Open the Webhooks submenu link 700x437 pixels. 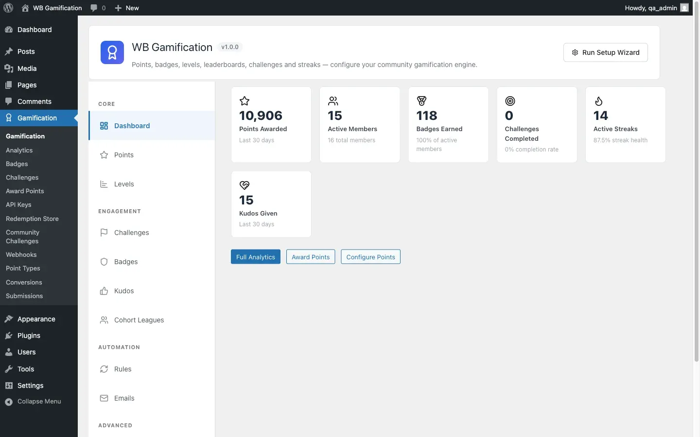click(x=21, y=255)
